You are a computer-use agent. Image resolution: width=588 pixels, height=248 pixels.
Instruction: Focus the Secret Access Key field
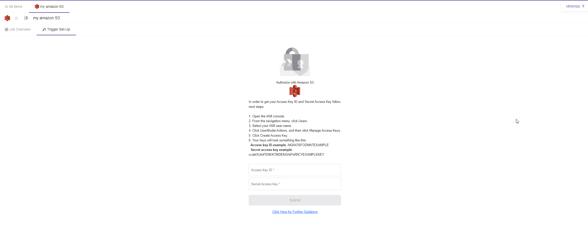tap(295, 184)
